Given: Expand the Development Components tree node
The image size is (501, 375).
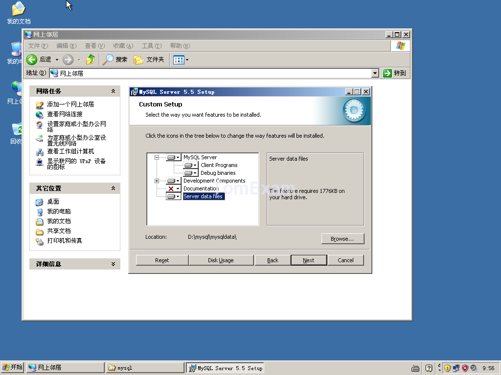Looking at the screenshot, I should (x=157, y=181).
